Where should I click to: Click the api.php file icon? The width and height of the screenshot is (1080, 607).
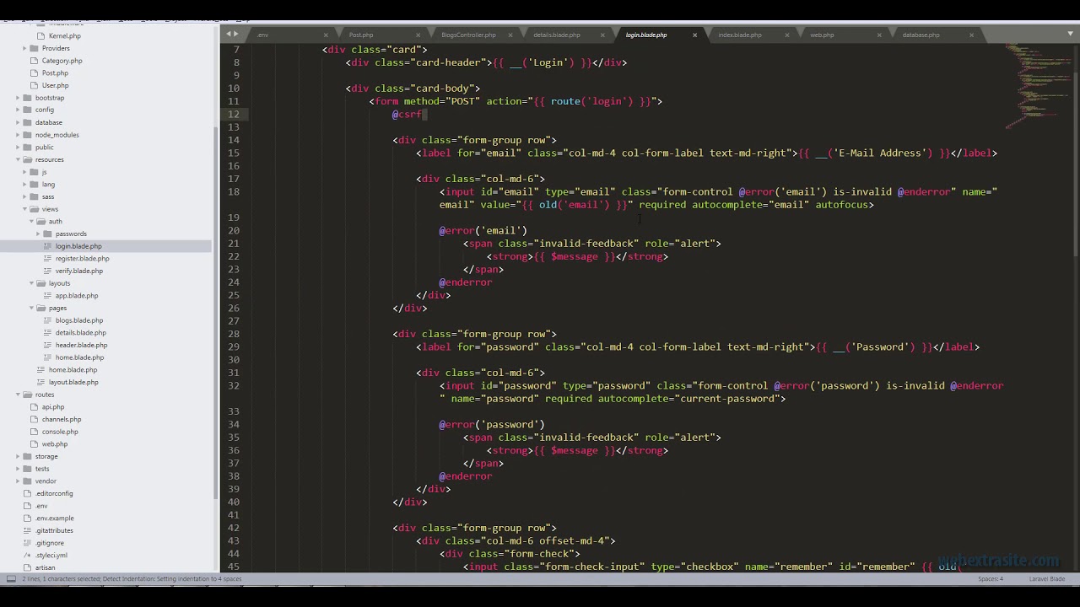click(35, 407)
